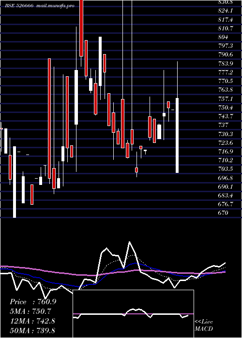Viewport: 242px width, 338px height.
Task: Click the 12MA : 742.8 readout
Action: click(32, 321)
